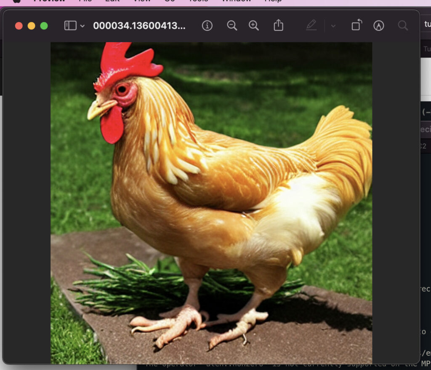Minimize the window with yellow button
431x370 pixels.
pos(31,26)
